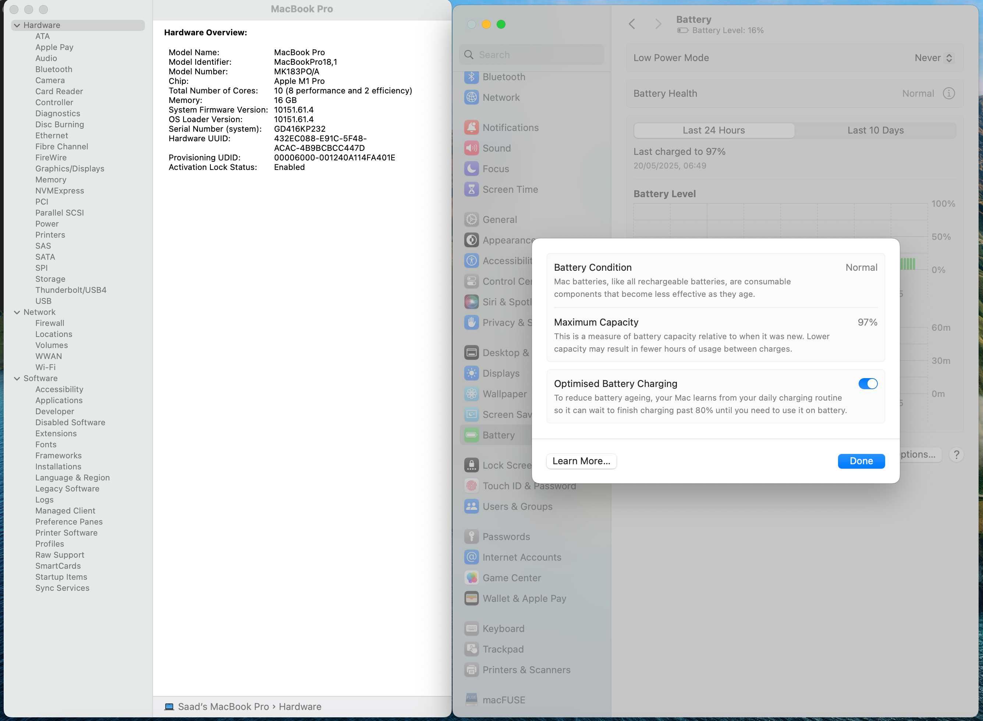The height and width of the screenshot is (721, 983).
Task: Click the Screen Time hourglass icon
Action: click(x=471, y=189)
